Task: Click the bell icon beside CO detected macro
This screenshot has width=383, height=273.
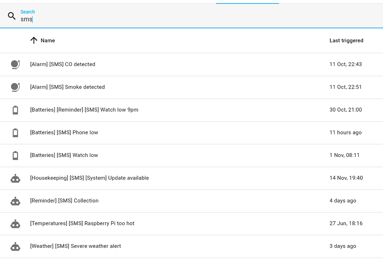Action: coord(15,64)
